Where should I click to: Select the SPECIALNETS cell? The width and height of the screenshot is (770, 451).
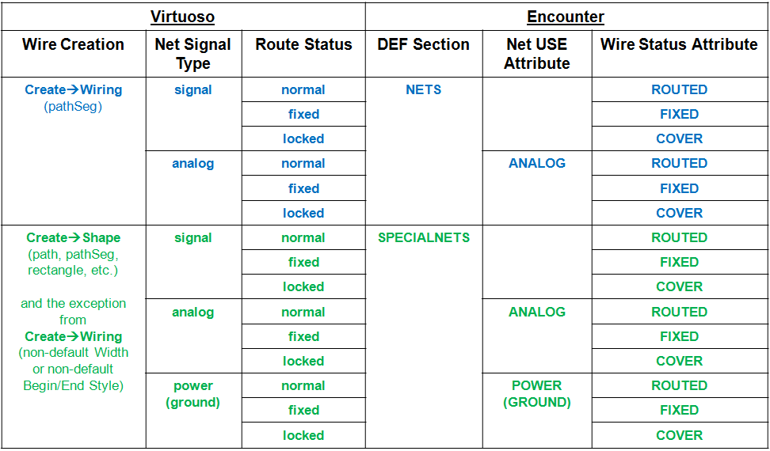[x=424, y=237]
